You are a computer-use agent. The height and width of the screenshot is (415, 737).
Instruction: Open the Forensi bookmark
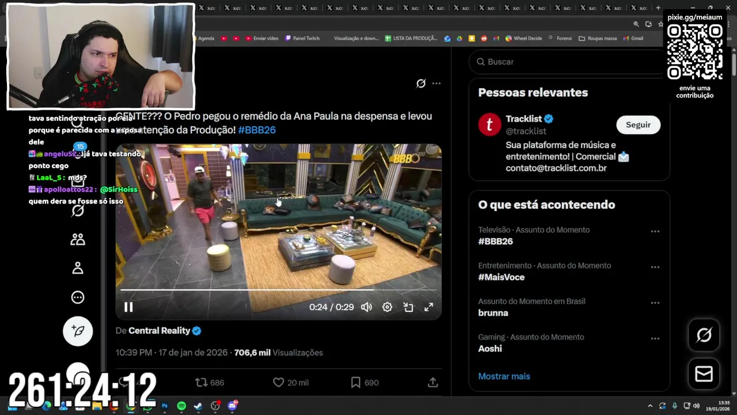(560, 39)
